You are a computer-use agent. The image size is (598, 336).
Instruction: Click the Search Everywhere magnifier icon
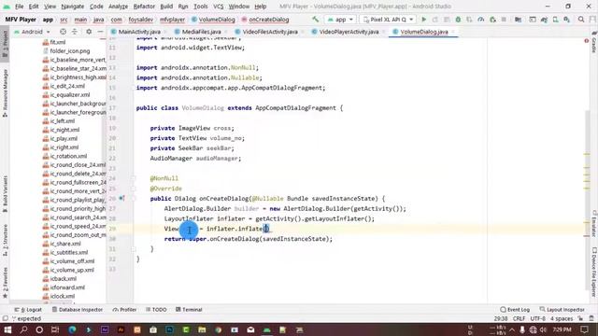point(581,20)
